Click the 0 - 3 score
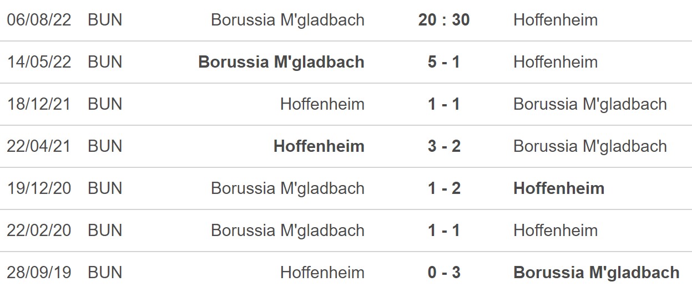Screen dimensions: 692x292 tap(444, 273)
